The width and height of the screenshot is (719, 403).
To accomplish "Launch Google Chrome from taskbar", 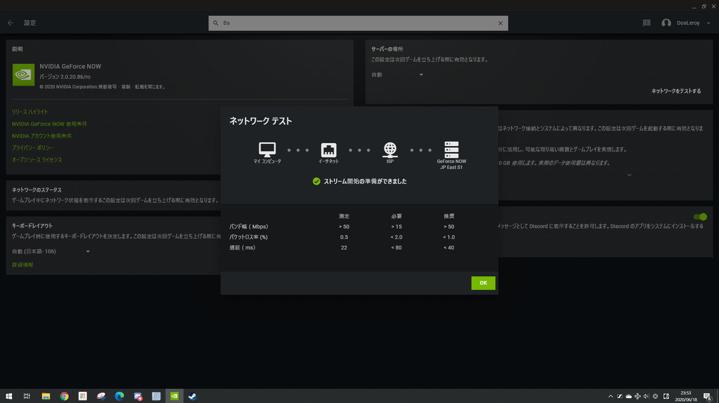I will [64, 396].
